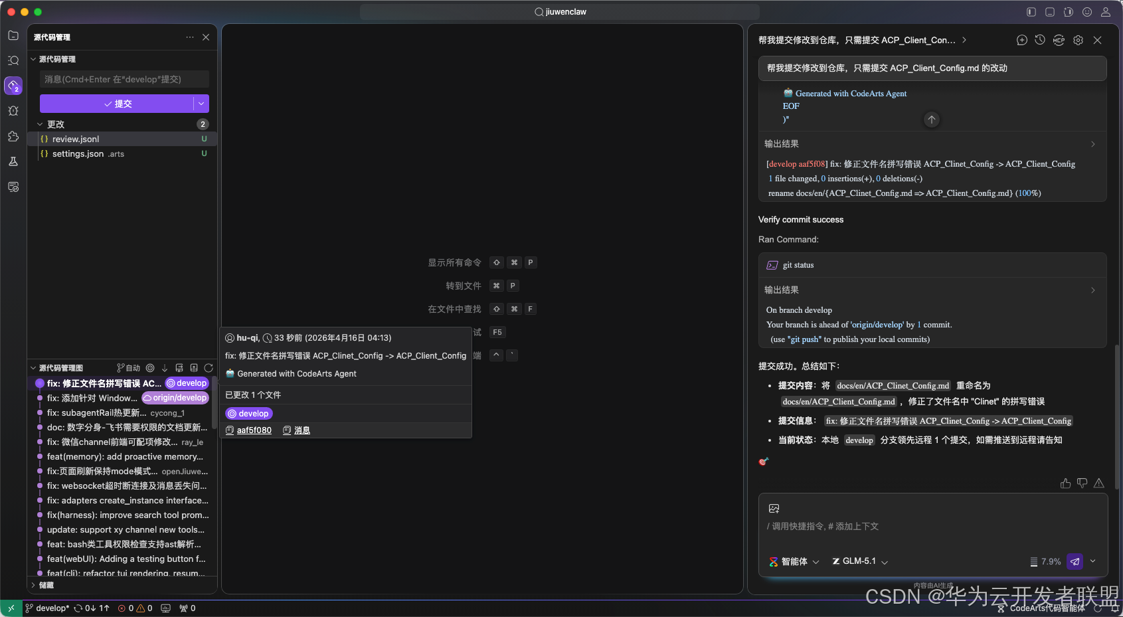Viewport: 1123px width, 617px height.
Task: Open the accounts icon in title bar
Action: click(1106, 12)
